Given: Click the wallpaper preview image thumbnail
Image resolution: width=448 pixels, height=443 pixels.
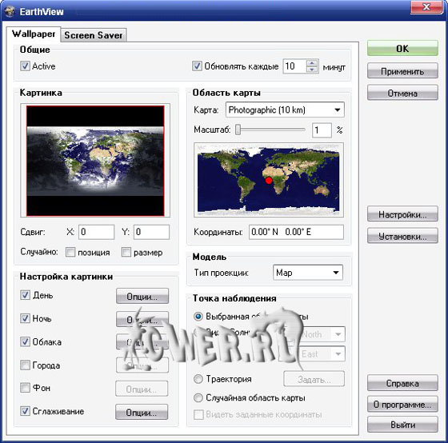Looking at the screenshot, I should (x=95, y=161).
